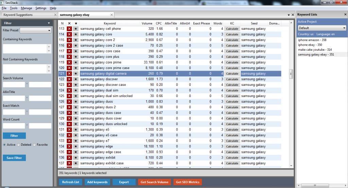
Task: Star 'samsung galaxy edge case' keyword
Action: 76,152
